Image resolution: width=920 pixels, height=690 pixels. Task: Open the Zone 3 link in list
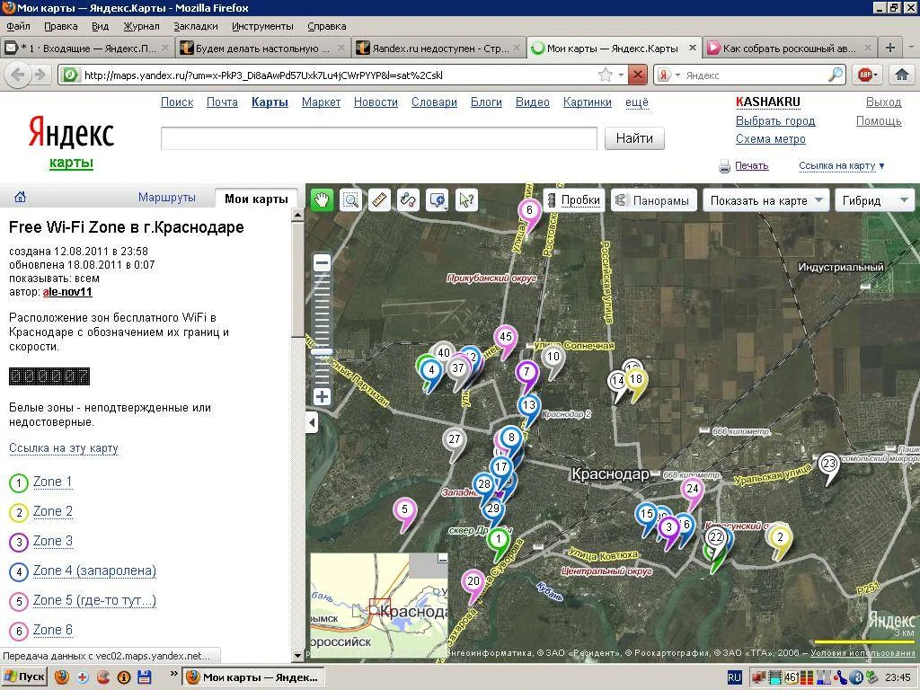52,541
